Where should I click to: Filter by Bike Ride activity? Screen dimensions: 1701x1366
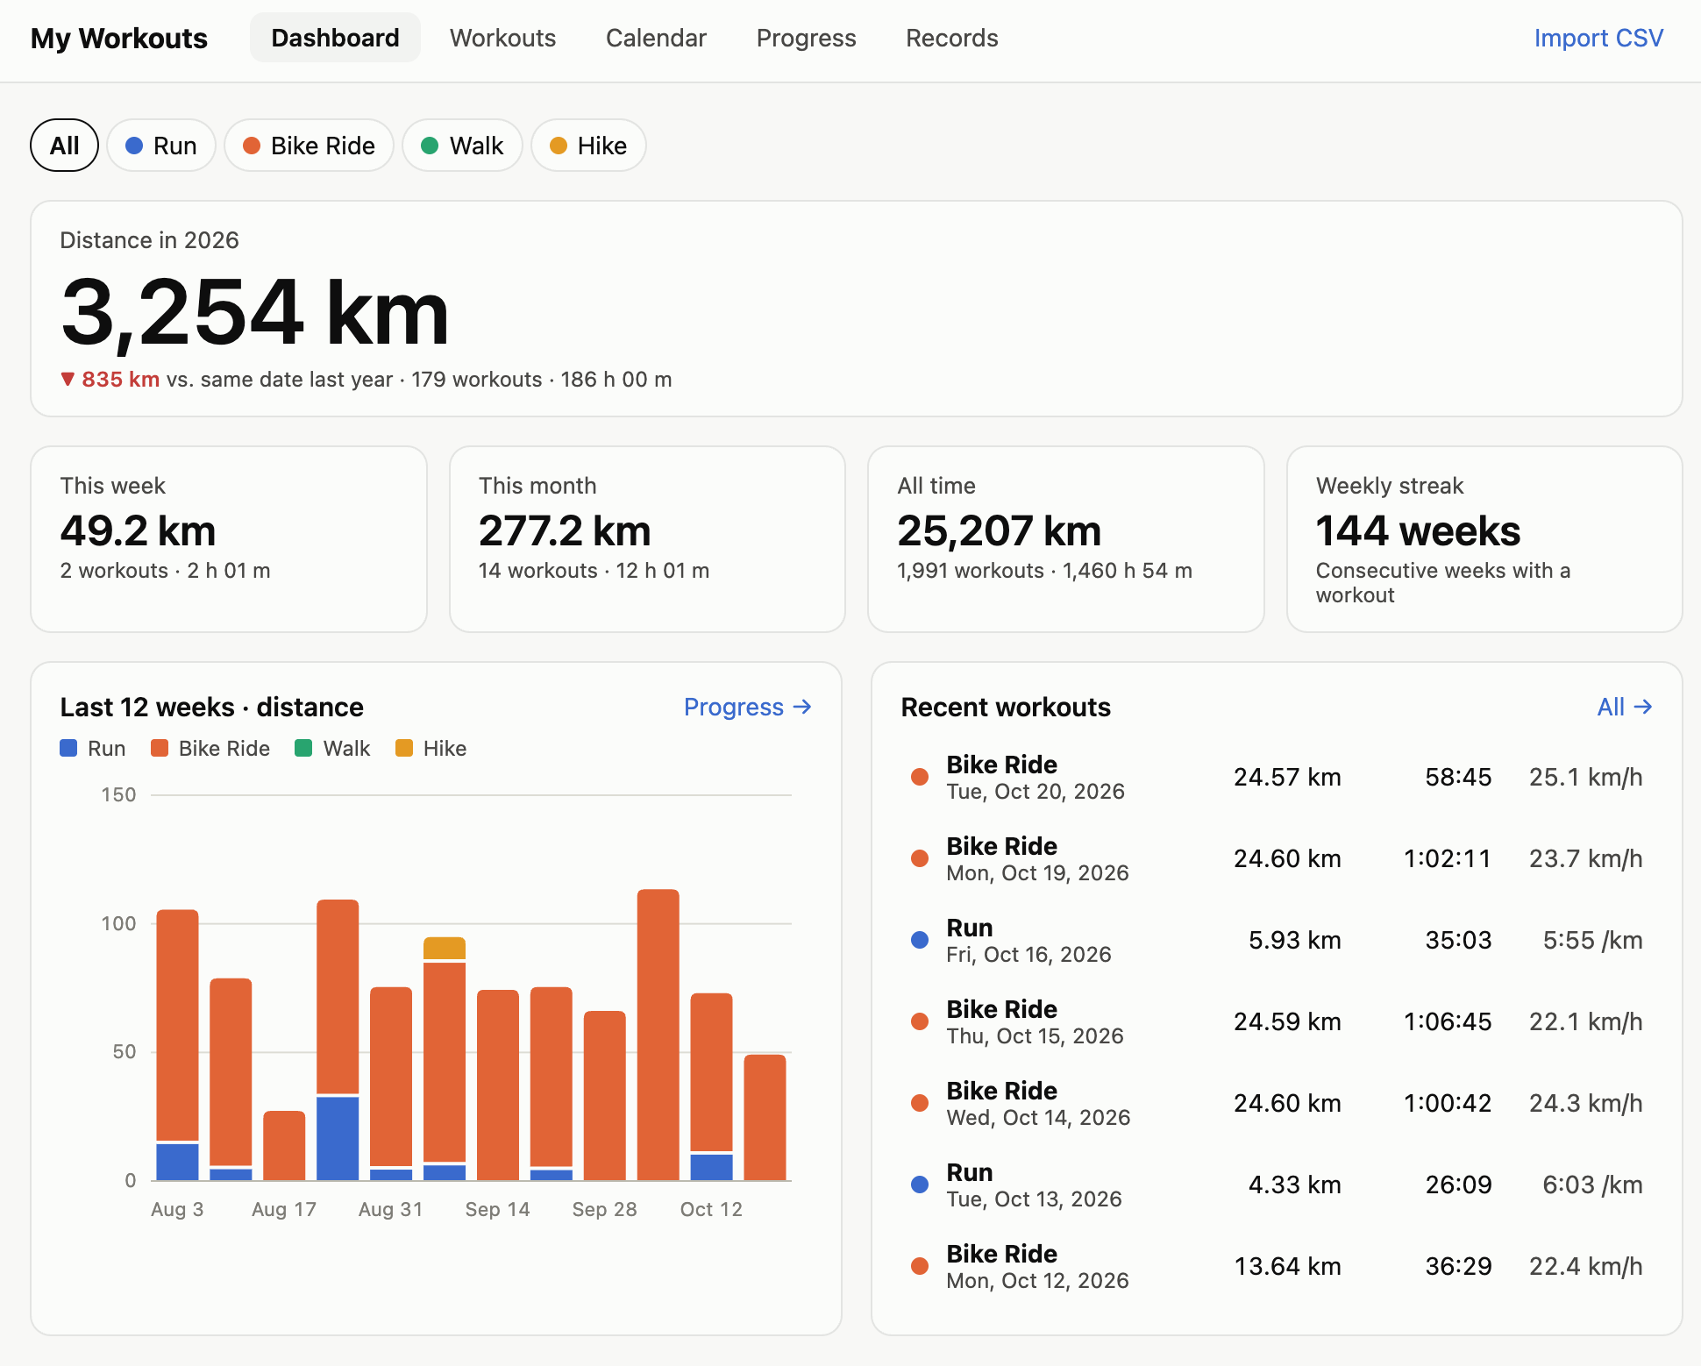pyautogui.click(x=309, y=146)
